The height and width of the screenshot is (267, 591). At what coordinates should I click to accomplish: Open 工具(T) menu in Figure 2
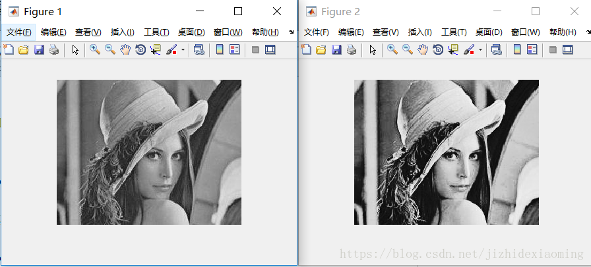pos(454,32)
